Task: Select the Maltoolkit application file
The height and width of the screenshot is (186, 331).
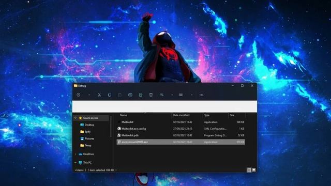Action: click(127, 122)
